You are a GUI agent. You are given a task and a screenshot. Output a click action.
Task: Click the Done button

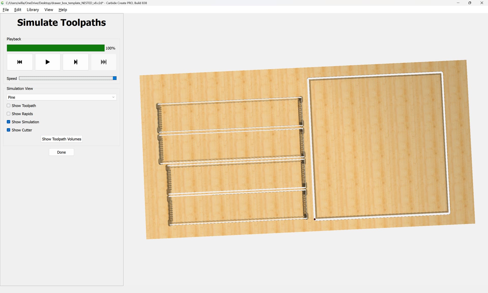tap(61, 152)
